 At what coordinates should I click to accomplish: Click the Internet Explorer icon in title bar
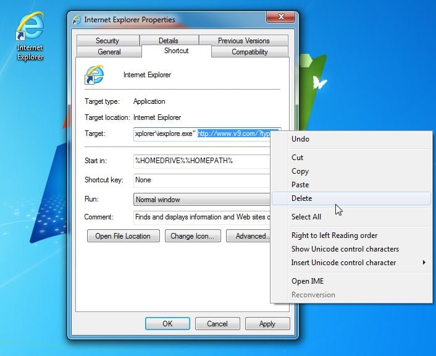77,20
